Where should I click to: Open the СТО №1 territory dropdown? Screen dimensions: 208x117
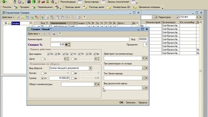197,17
